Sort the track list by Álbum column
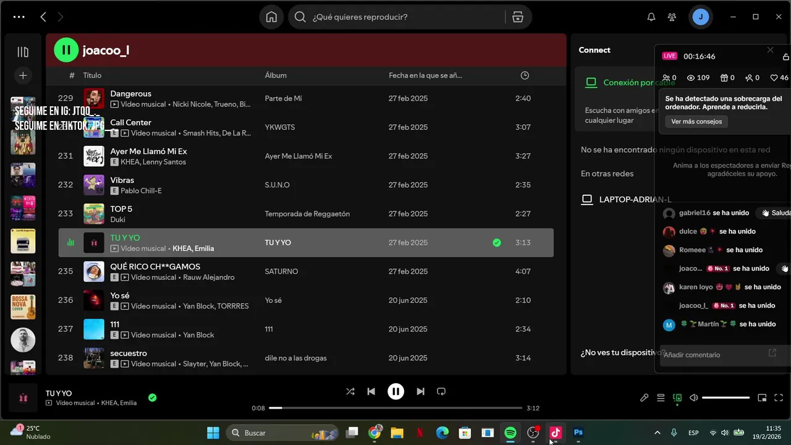Image resolution: width=791 pixels, height=445 pixels. 276,75
